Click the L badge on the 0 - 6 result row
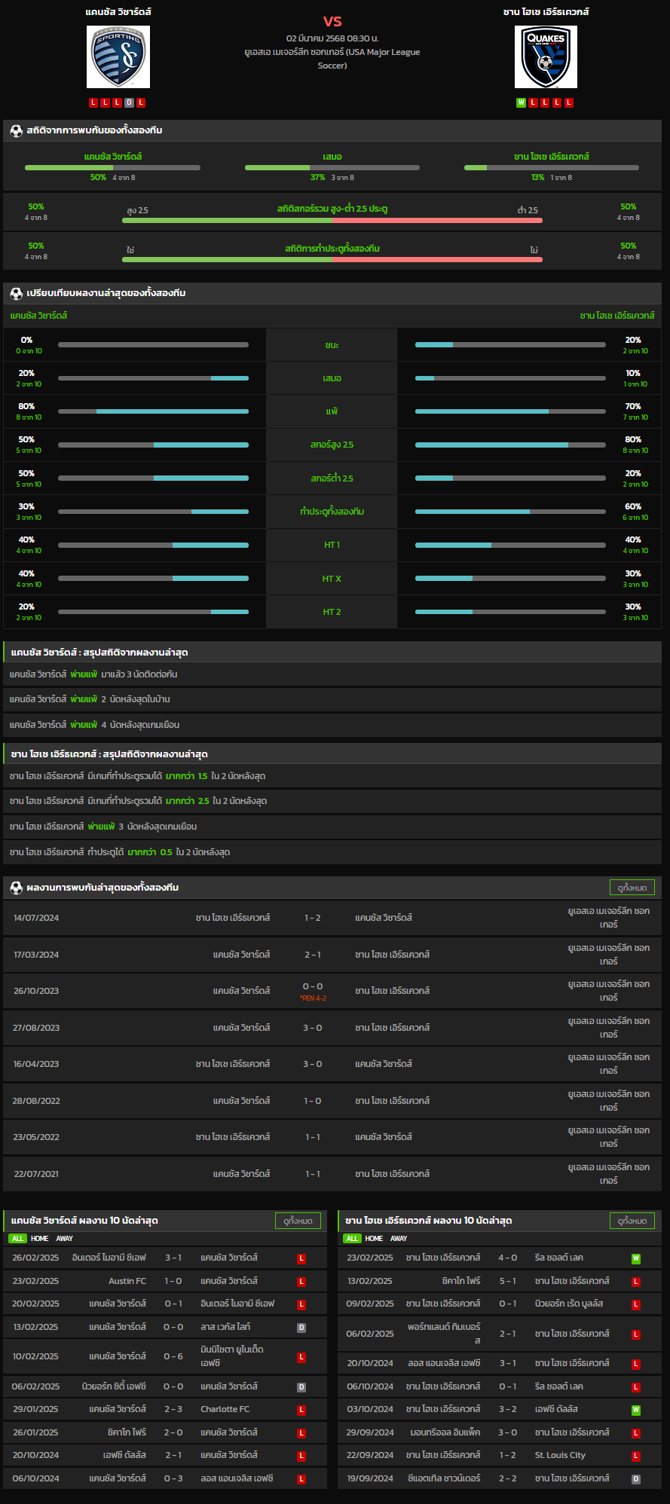Viewport: 670px width, 1504px height. coord(301,1357)
